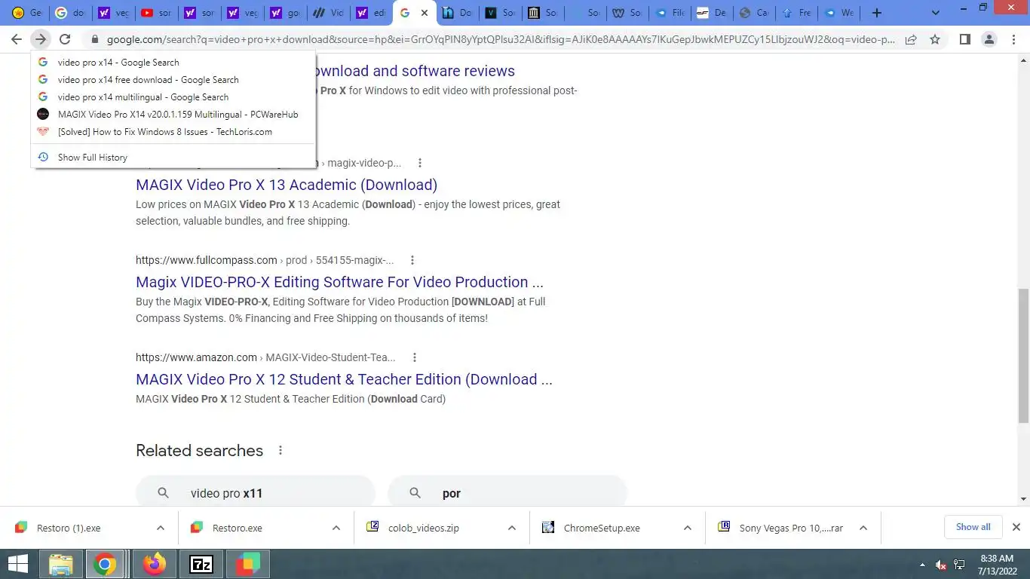Expand options for Sony Vegas Pro rar download
This screenshot has width=1030, height=579.
point(863,528)
